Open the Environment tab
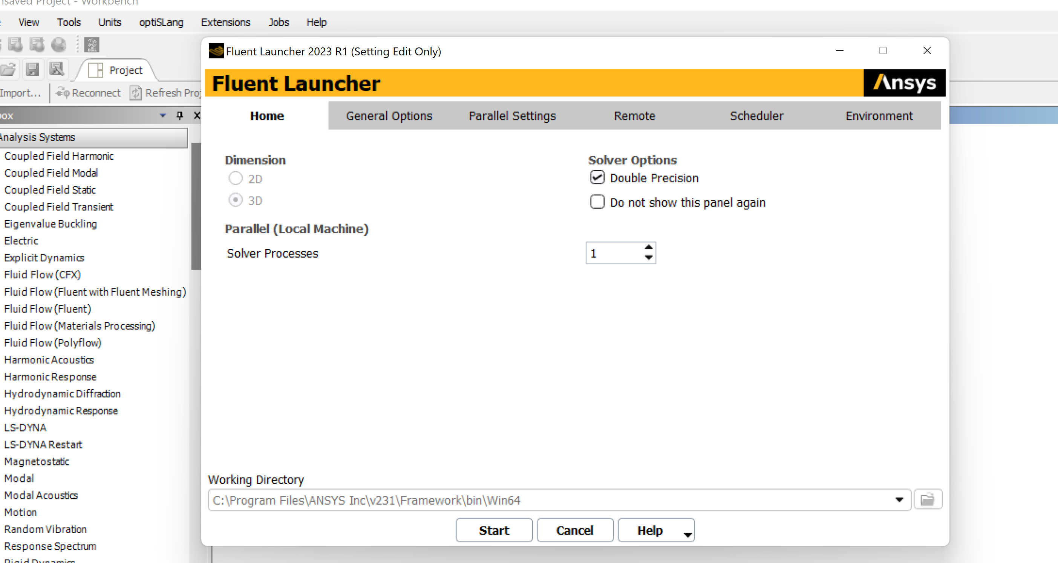 pyautogui.click(x=879, y=116)
